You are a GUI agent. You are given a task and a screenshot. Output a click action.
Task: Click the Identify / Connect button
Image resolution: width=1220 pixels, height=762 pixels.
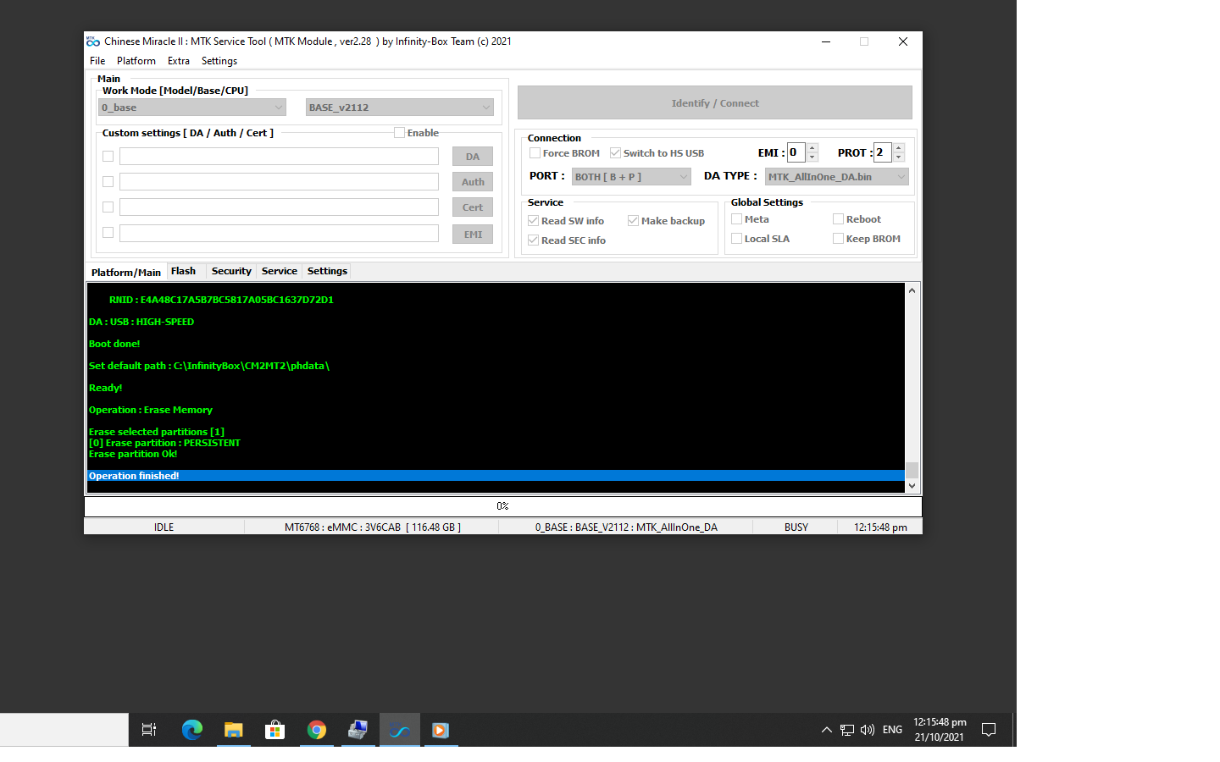click(x=715, y=103)
